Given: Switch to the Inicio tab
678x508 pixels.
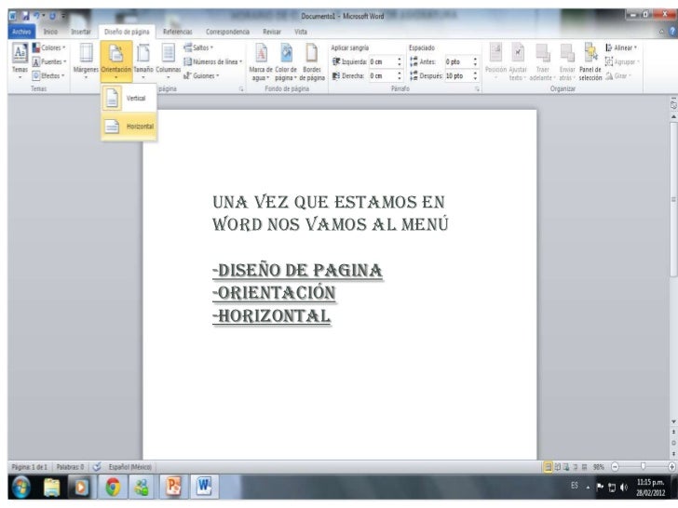Looking at the screenshot, I should click(x=50, y=32).
